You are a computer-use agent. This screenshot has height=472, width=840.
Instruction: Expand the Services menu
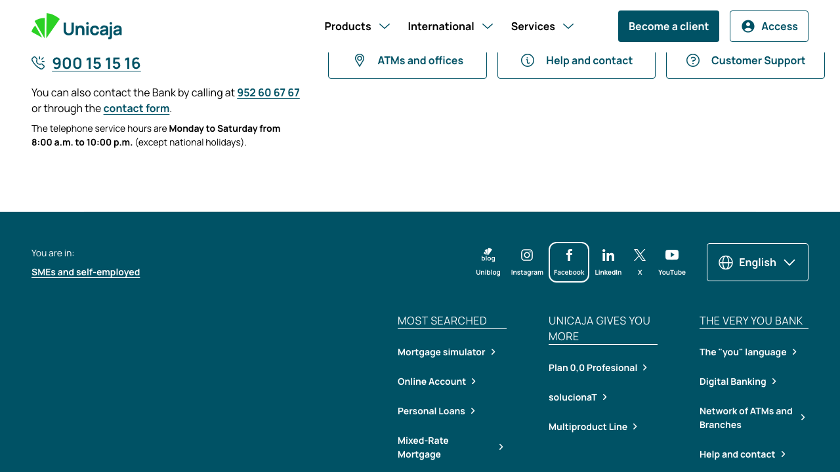coord(543,26)
